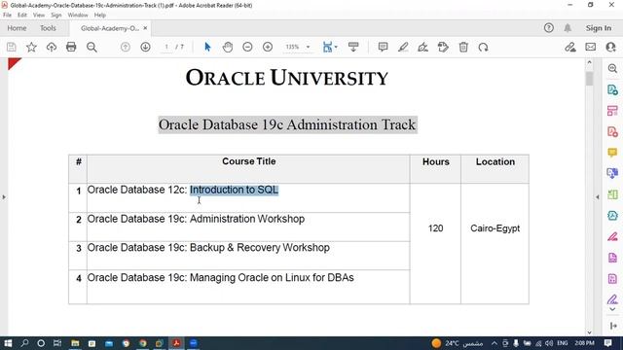Switch to the Home tab

[x=17, y=28]
